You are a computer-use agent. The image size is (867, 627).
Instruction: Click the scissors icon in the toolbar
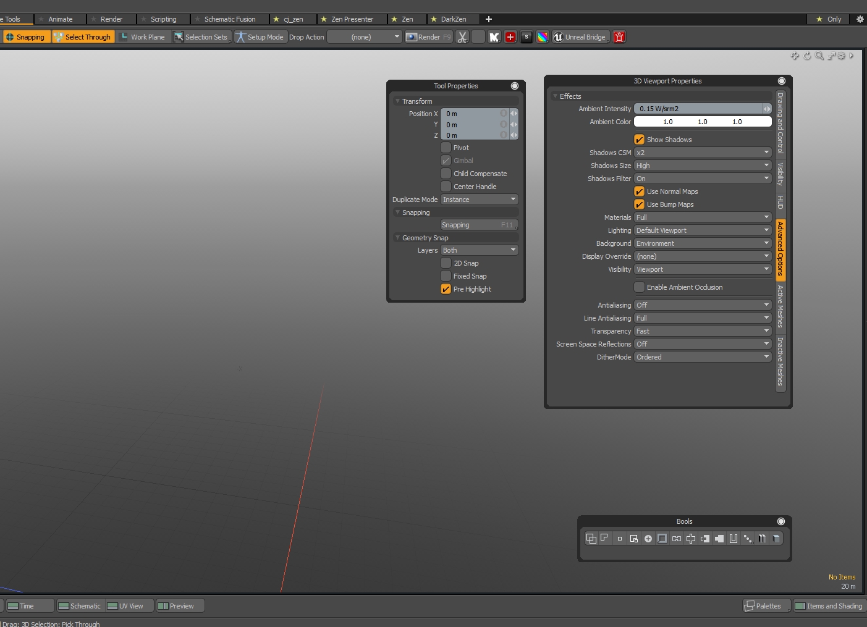(x=462, y=37)
